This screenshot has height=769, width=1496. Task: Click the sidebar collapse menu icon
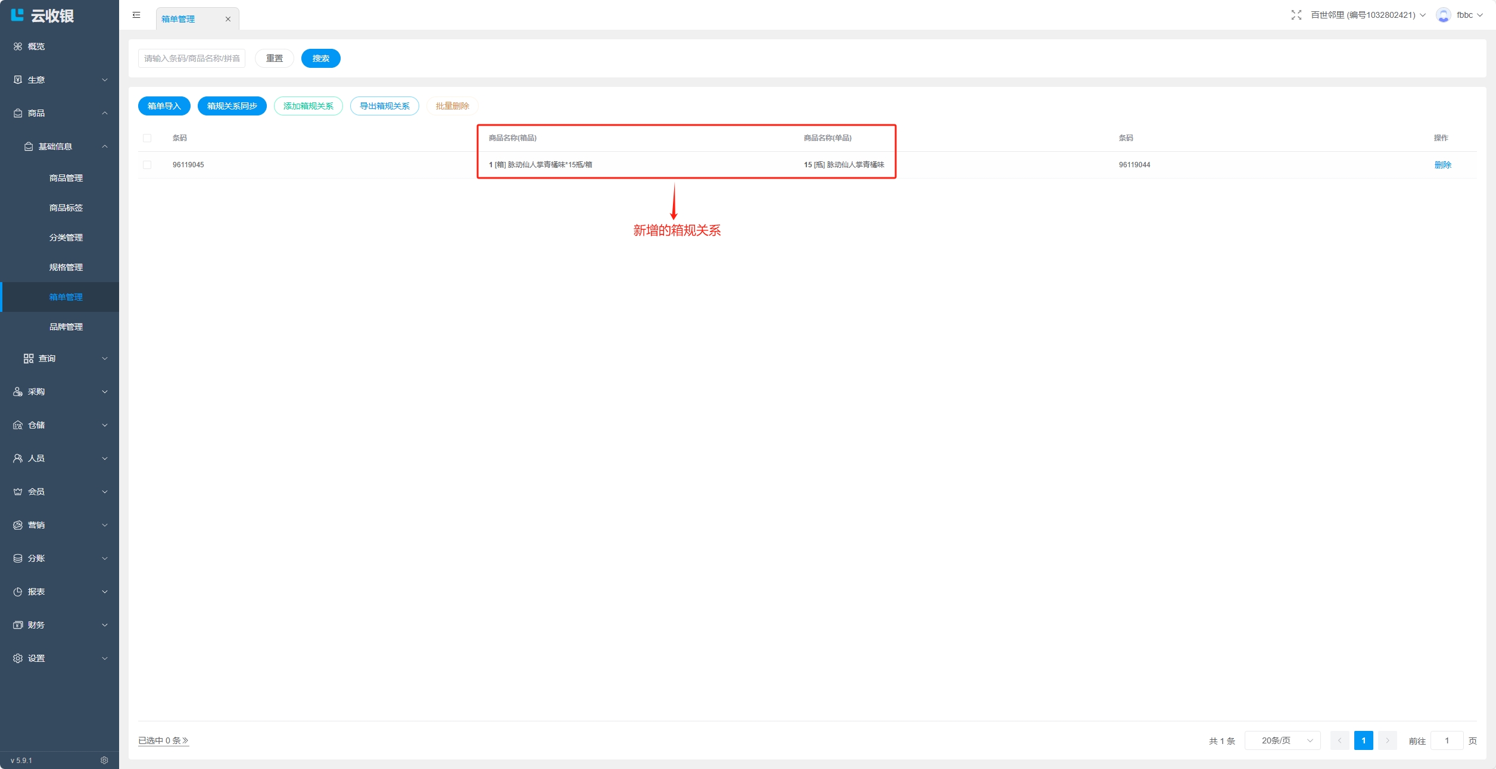click(136, 15)
